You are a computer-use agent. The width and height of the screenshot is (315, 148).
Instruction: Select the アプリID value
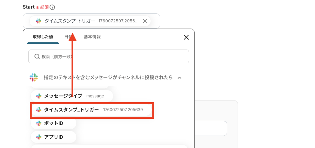tap(53, 137)
